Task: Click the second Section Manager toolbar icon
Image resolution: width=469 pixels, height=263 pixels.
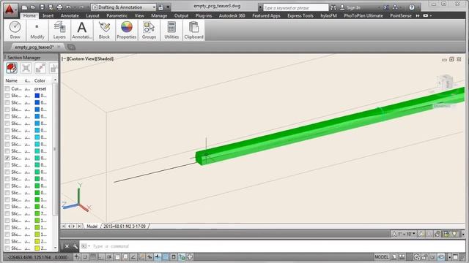Action: coord(26,68)
